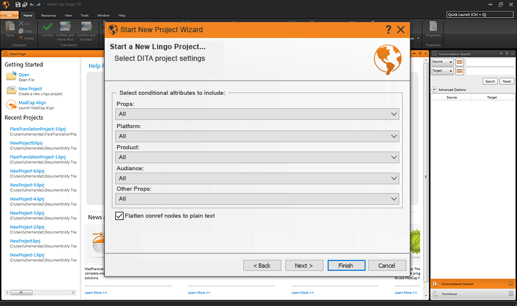This screenshot has height=306, width=517.
Task: Open the NewProject0.liprj recent project
Action: [26, 143]
